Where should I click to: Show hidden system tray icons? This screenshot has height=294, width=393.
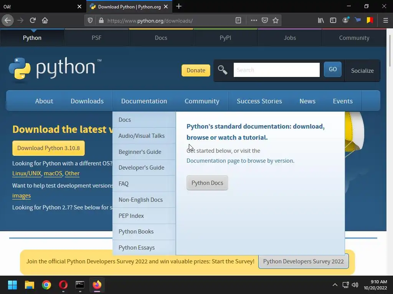[x=335, y=285]
